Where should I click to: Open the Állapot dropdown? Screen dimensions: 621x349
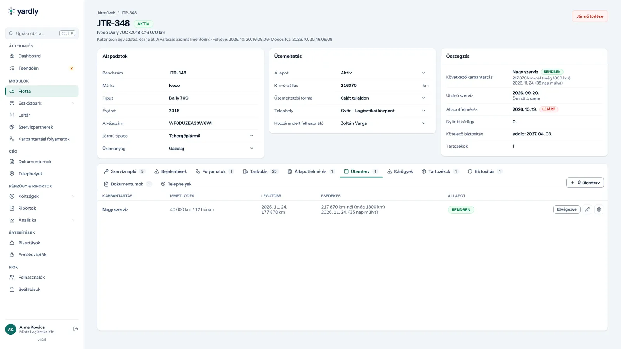point(384,73)
